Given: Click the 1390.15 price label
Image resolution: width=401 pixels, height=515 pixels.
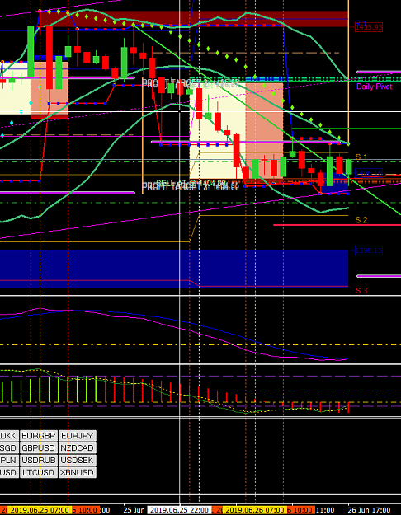Looking at the screenshot, I should tap(369, 251).
